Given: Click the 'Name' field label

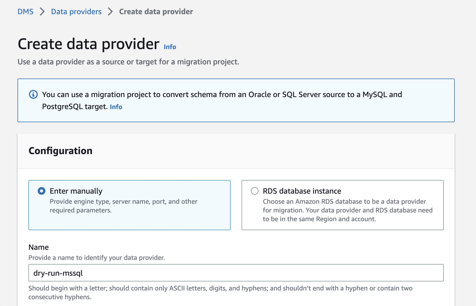Looking at the screenshot, I should pos(39,247).
